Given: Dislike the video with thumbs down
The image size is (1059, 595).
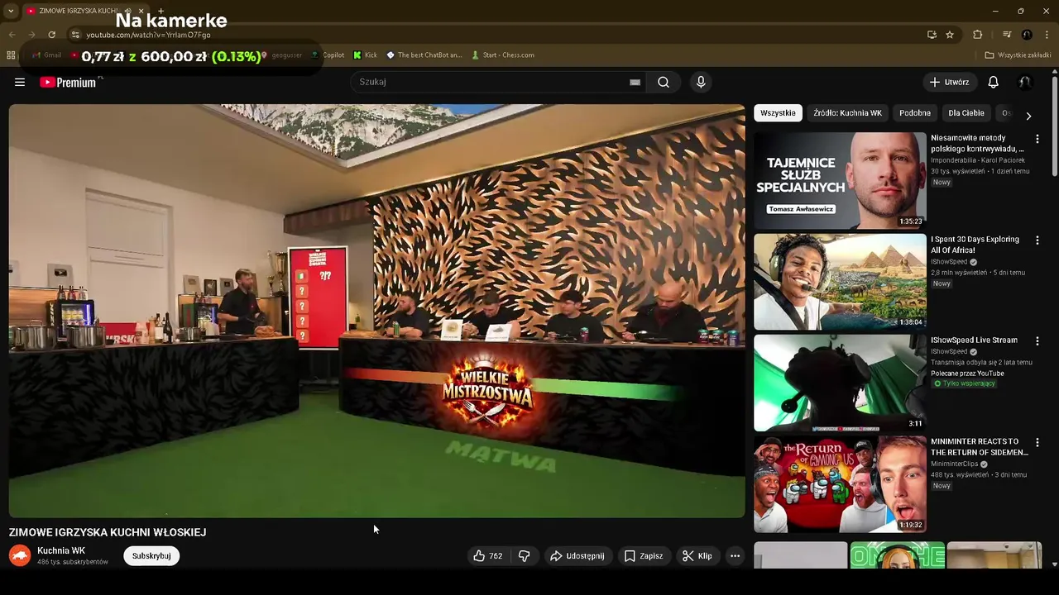Looking at the screenshot, I should point(524,556).
